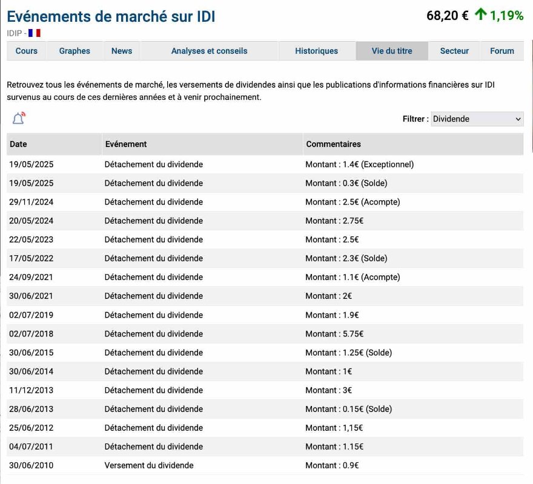This screenshot has height=484, width=533.
Task: Switch to the Graphes tab
Action: tap(74, 51)
